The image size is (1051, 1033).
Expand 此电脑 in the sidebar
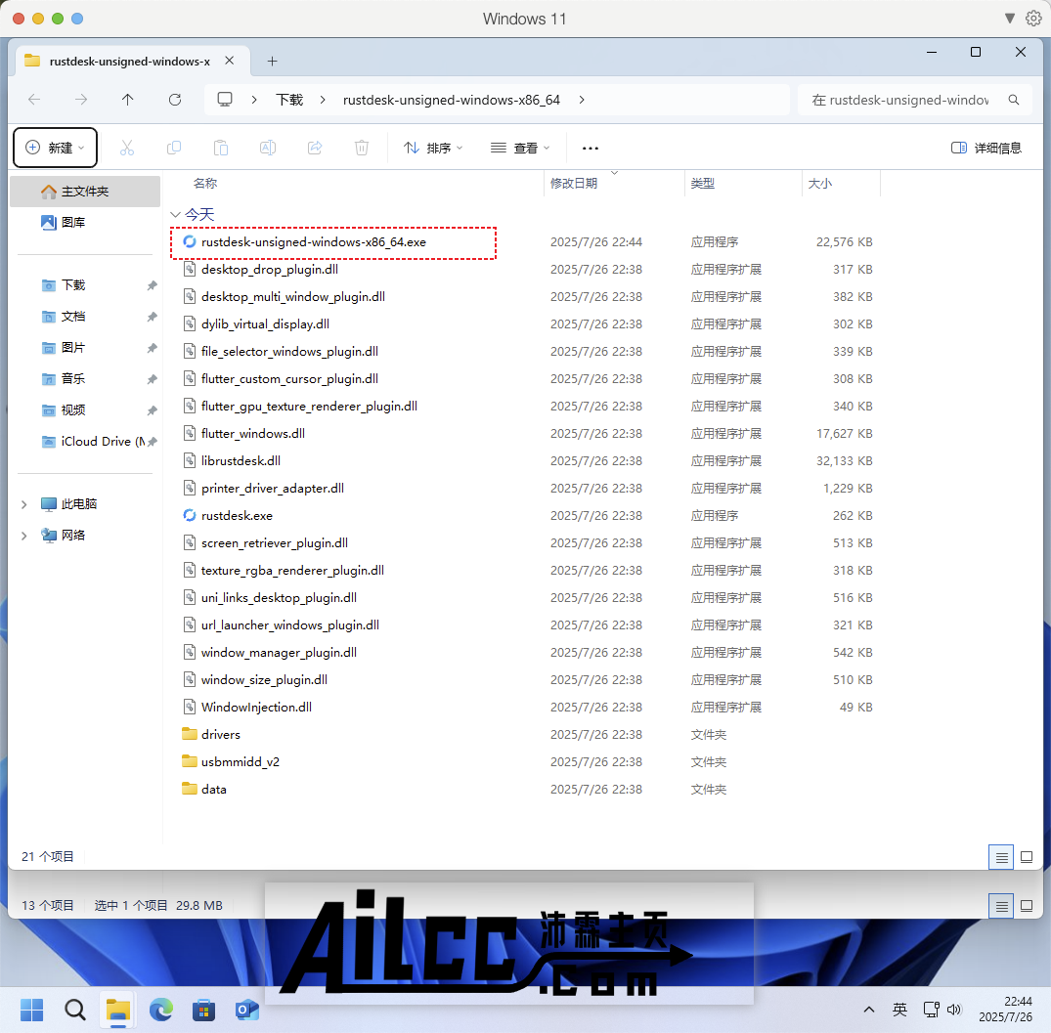[x=24, y=504]
